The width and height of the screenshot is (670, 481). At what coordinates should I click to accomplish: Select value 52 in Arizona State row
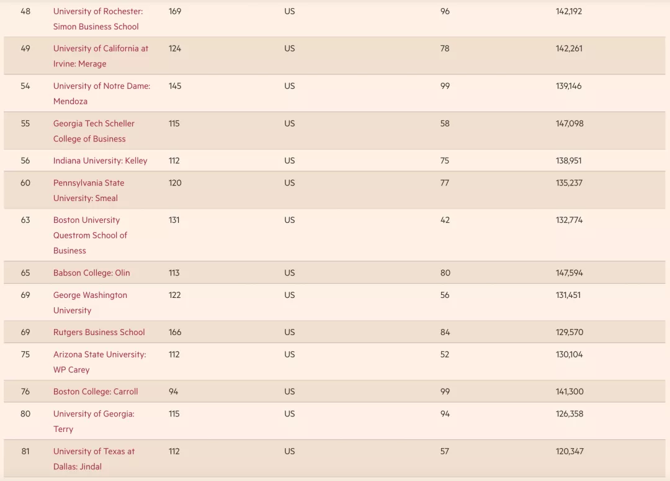445,354
